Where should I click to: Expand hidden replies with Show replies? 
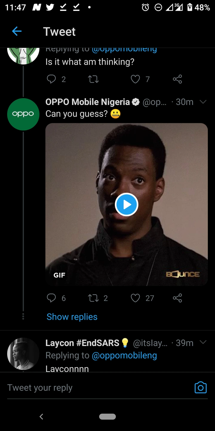pyautogui.click(x=72, y=317)
